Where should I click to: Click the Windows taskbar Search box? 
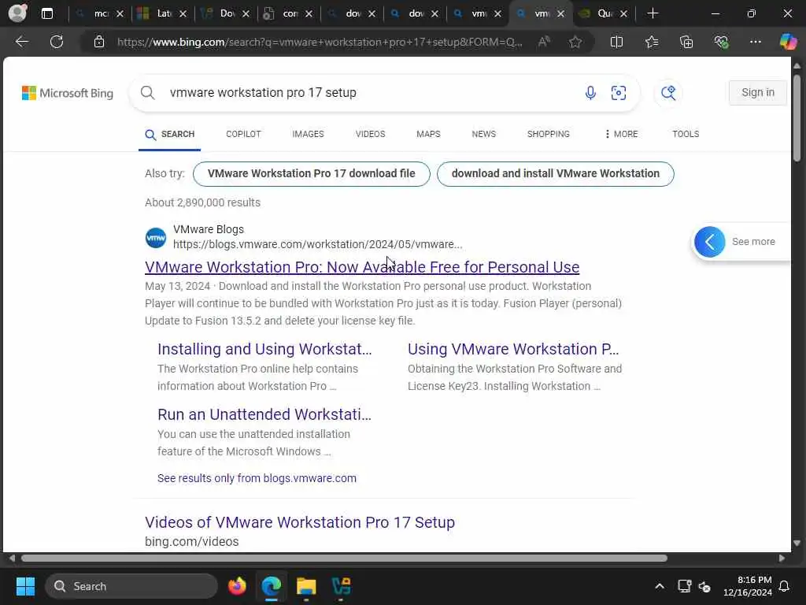click(x=131, y=586)
